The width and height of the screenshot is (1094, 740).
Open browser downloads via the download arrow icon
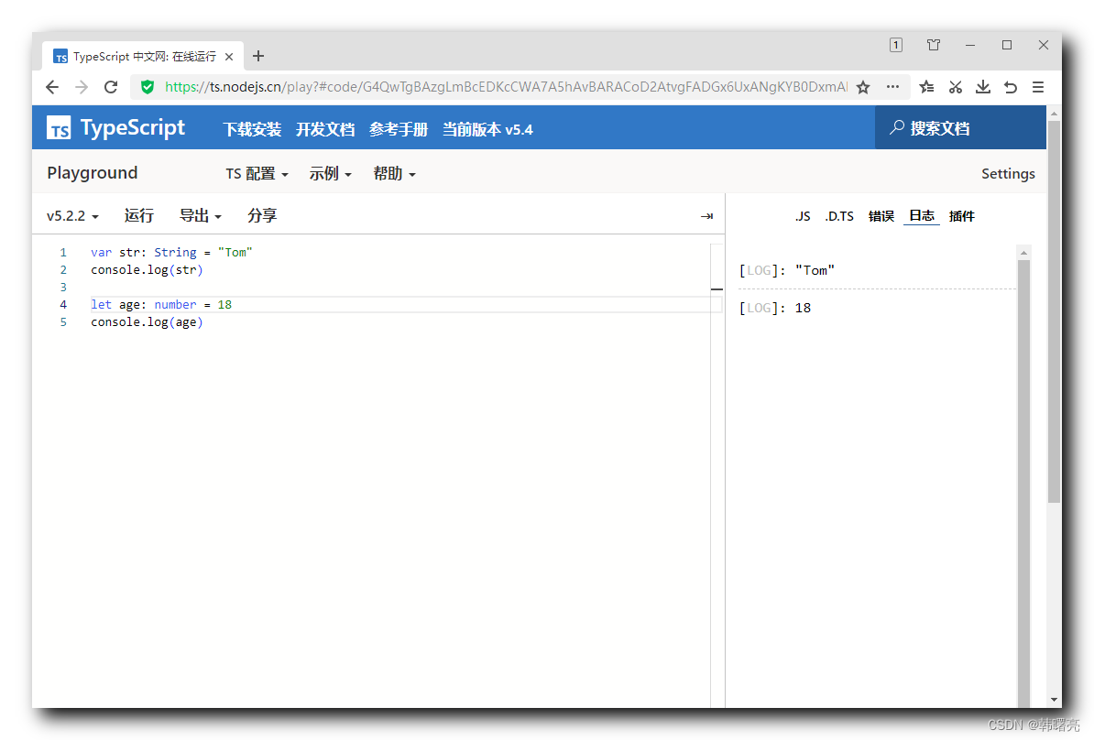pyautogui.click(x=982, y=87)
